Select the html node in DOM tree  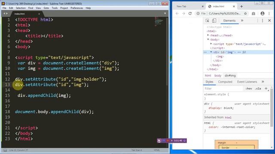(x=211, y=31)
